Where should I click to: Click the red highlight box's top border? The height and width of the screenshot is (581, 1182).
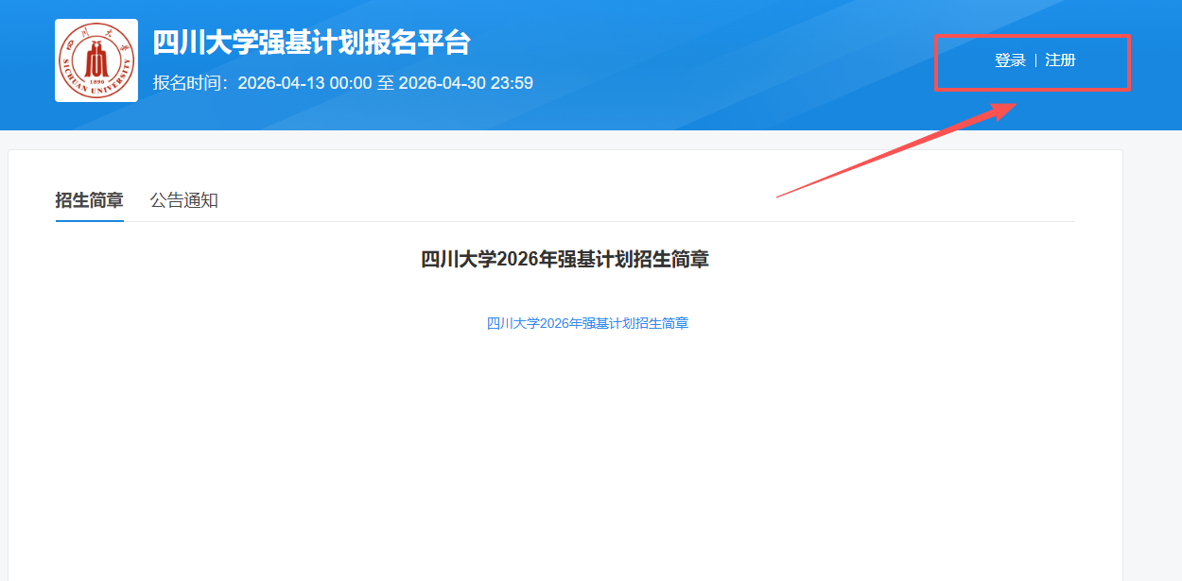click(x=1032, y=36)
